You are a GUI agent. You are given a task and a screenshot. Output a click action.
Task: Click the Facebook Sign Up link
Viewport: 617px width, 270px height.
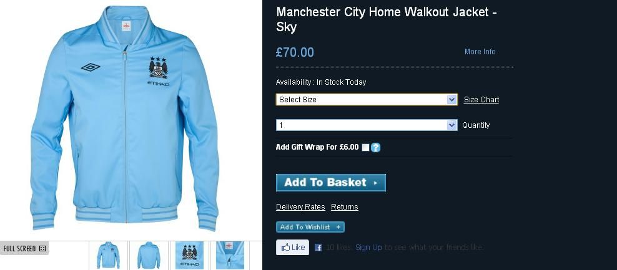(x=368, y=248)
